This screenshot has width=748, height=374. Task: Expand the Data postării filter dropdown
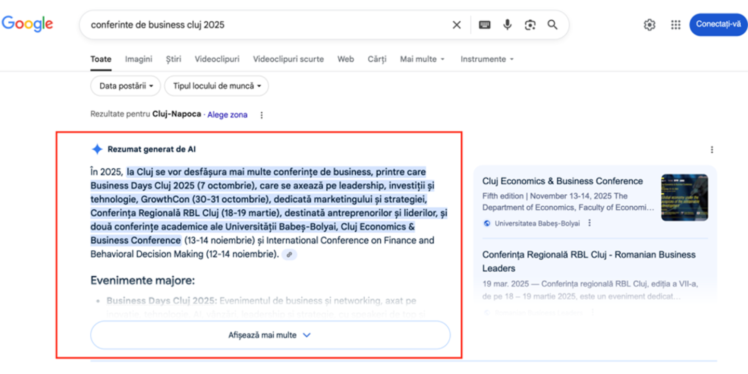coord(126,86)
